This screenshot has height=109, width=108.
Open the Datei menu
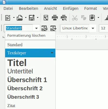tap(8, 8)
